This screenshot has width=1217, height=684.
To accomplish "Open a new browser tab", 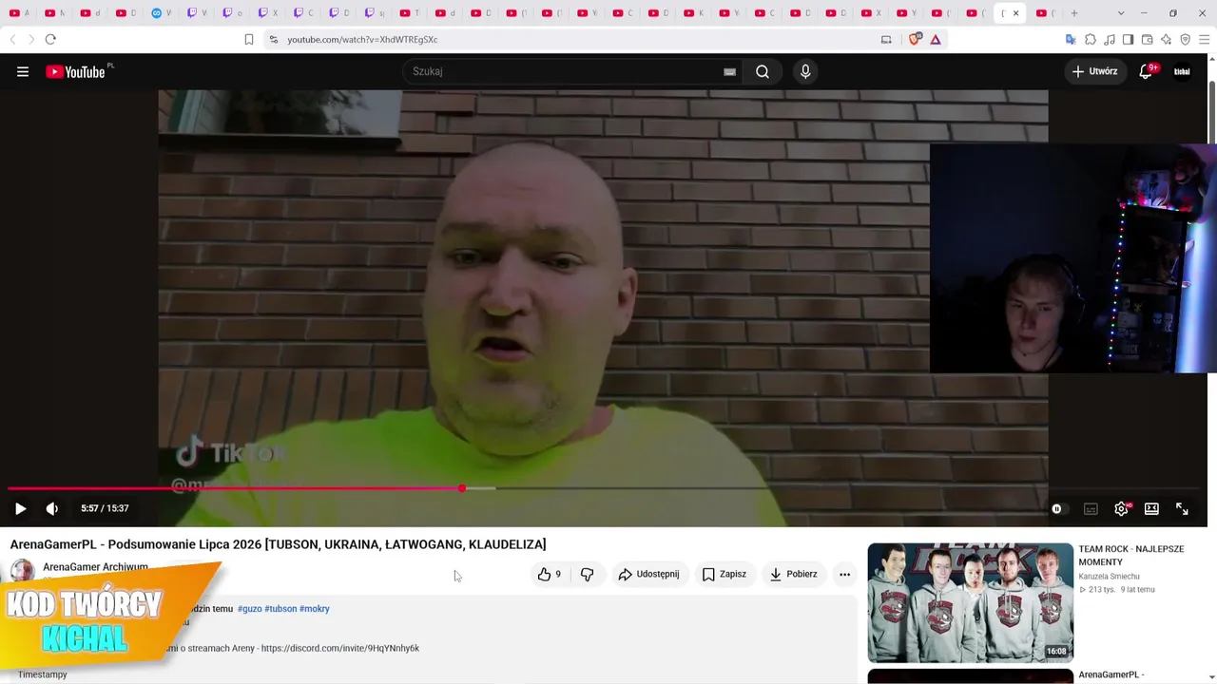I will coord(1074,13).
